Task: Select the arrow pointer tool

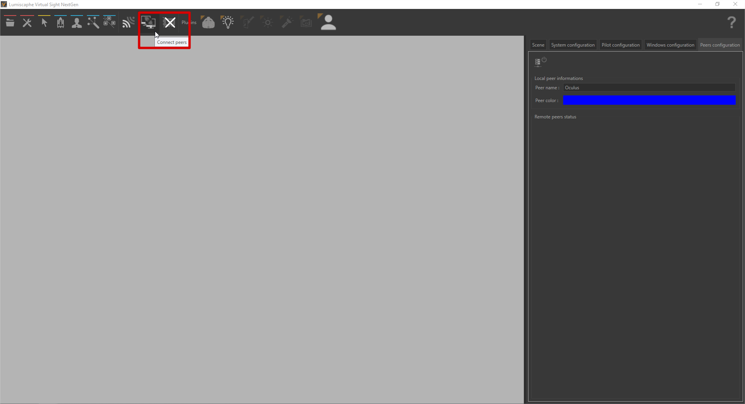Action: pyautogui.click(x=44, y=23)
